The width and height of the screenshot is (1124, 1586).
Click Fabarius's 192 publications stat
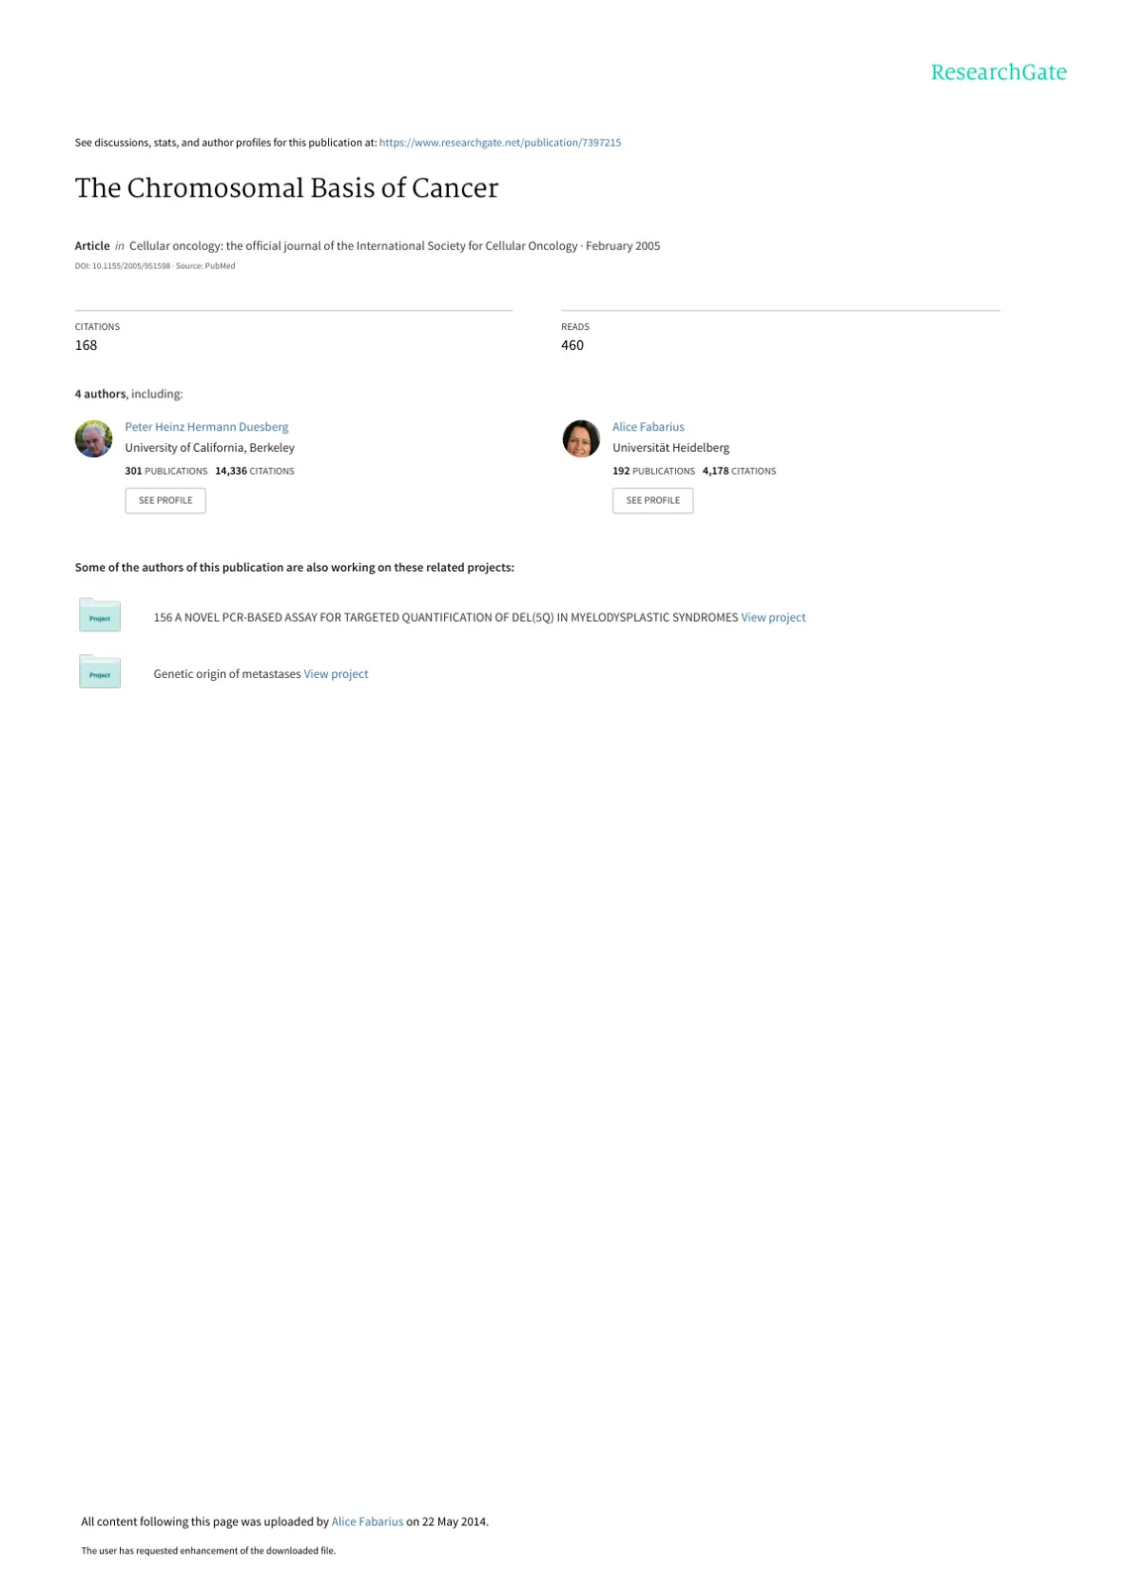point(653,471)
